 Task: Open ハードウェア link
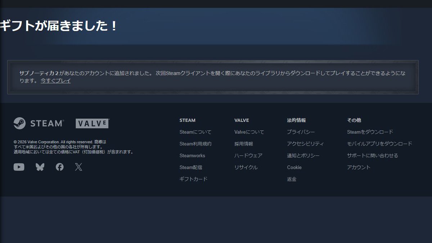248,156
